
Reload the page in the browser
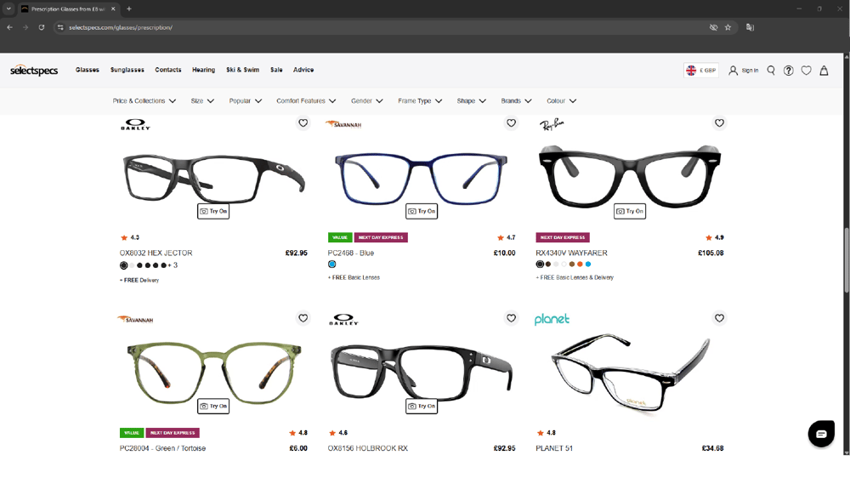tap(41, 27)
